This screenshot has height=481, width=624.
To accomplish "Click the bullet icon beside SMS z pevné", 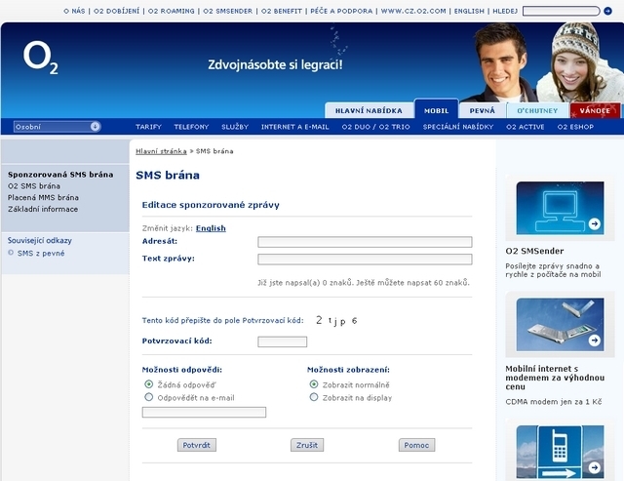I will click(x=11, y=253).
